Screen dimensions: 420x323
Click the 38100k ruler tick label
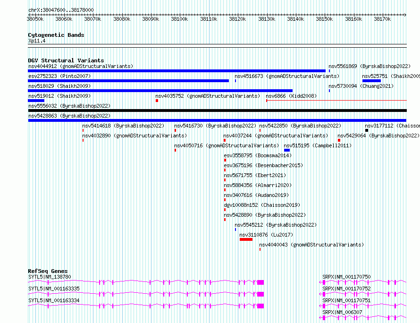coord(179,19)
